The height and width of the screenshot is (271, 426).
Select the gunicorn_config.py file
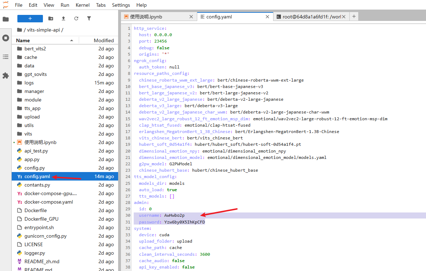(65, 236)
